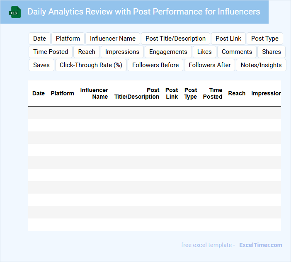291x262 pixels.
Task: Click the Comments tag button
Action: [237, 52]
